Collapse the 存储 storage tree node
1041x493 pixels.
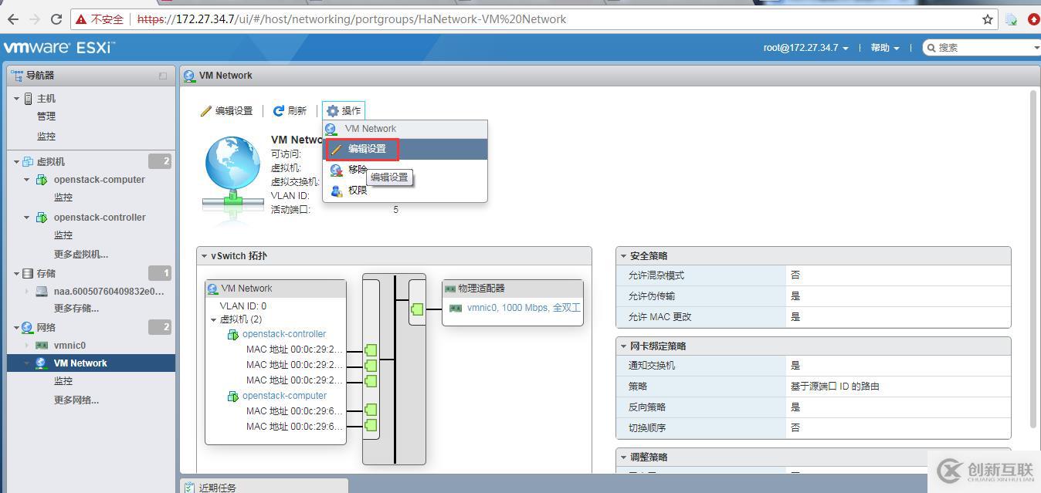(16, 274)
